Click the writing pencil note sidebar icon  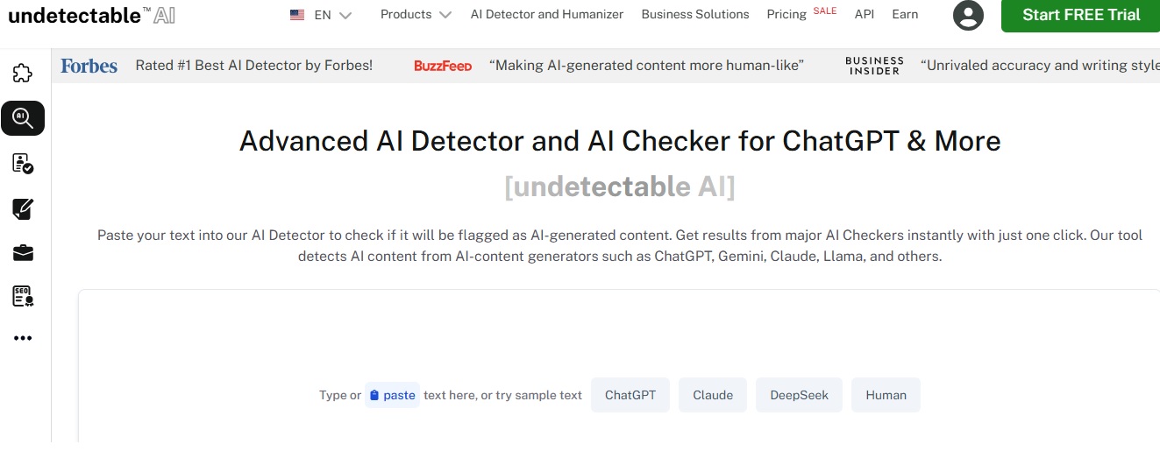[23, 208]
